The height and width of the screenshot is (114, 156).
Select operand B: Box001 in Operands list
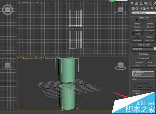(137, 75)
